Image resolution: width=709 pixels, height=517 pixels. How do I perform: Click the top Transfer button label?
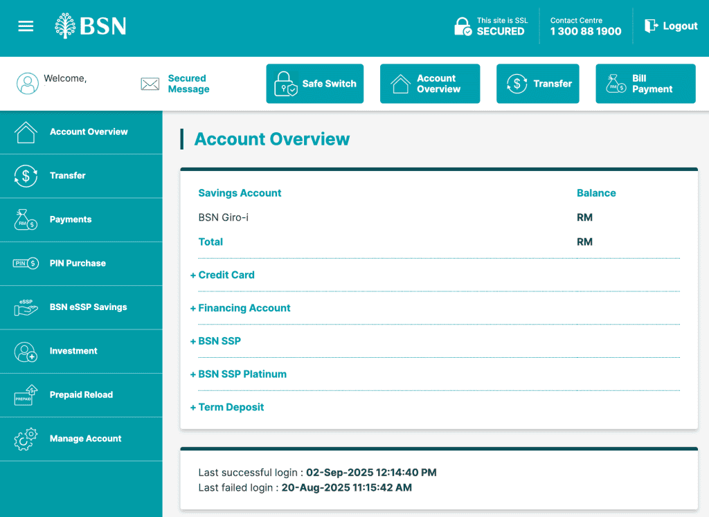tap(553, 84)
